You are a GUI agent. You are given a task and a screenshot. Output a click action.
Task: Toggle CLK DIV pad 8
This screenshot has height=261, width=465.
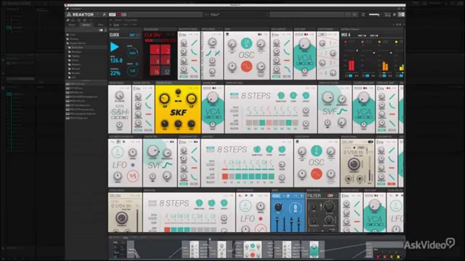[166, 60]
